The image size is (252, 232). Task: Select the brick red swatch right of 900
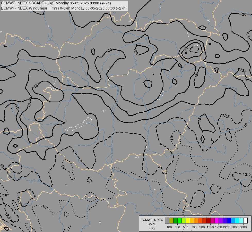click(204, 221)
